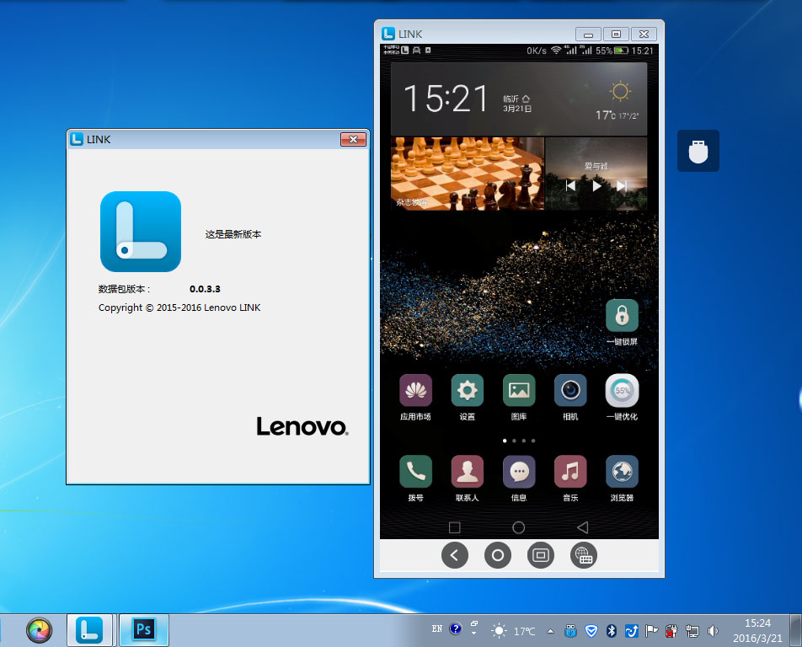Click the USB device icon on desktop

click(698, 151)
